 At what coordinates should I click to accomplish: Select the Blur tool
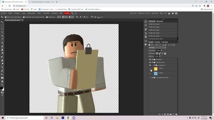[2, 60]
